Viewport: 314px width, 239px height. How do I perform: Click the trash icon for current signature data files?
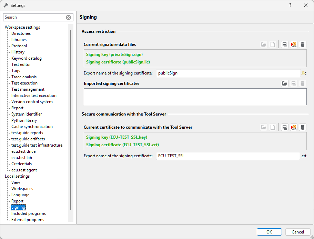pos(303,44)
